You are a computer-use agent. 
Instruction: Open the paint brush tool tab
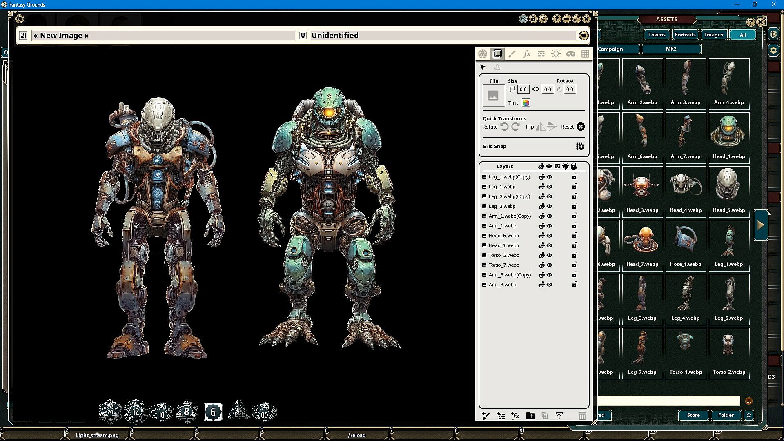tap(512, 54)
